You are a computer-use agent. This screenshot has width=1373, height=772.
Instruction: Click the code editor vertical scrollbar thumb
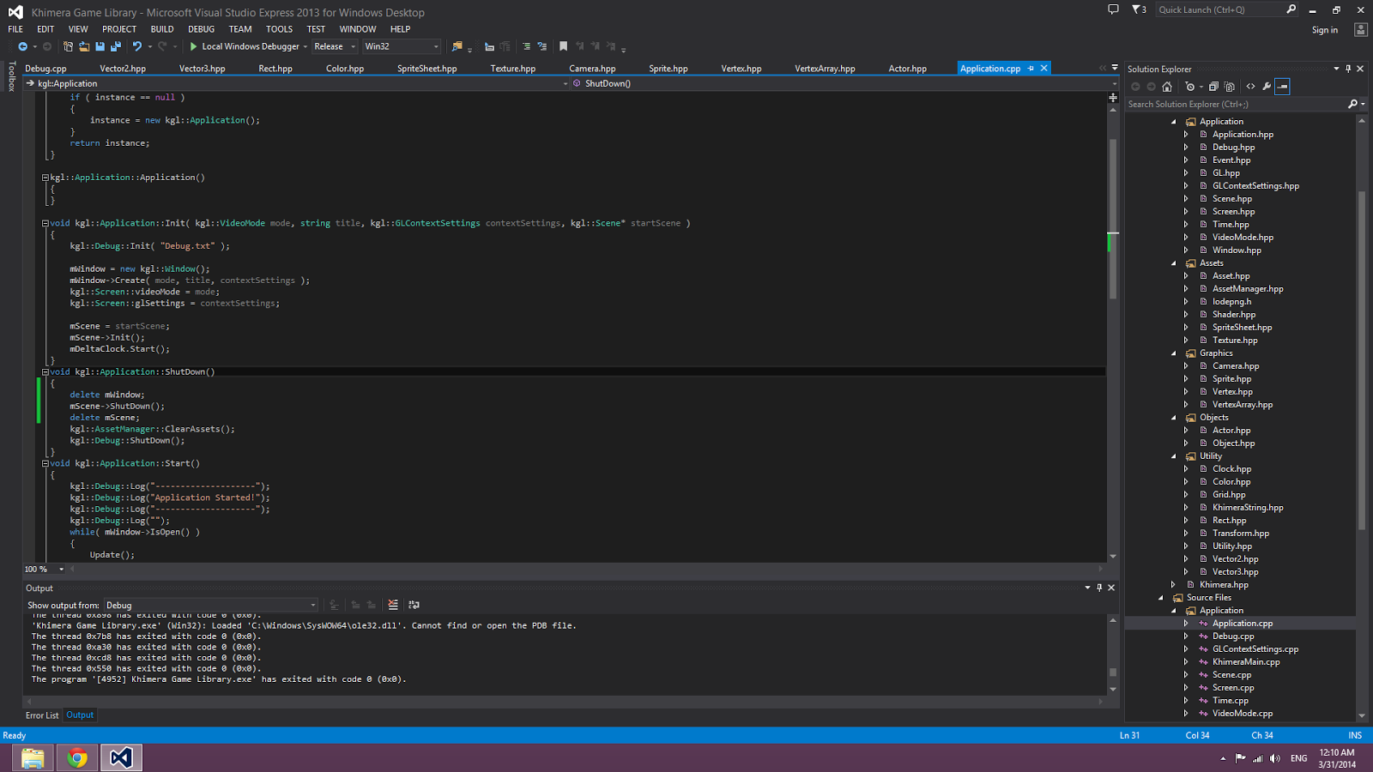pos(1113,219)
